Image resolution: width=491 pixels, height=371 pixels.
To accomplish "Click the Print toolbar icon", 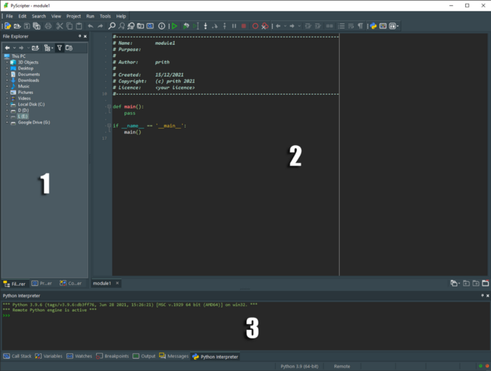I will (x=48, y=27).
